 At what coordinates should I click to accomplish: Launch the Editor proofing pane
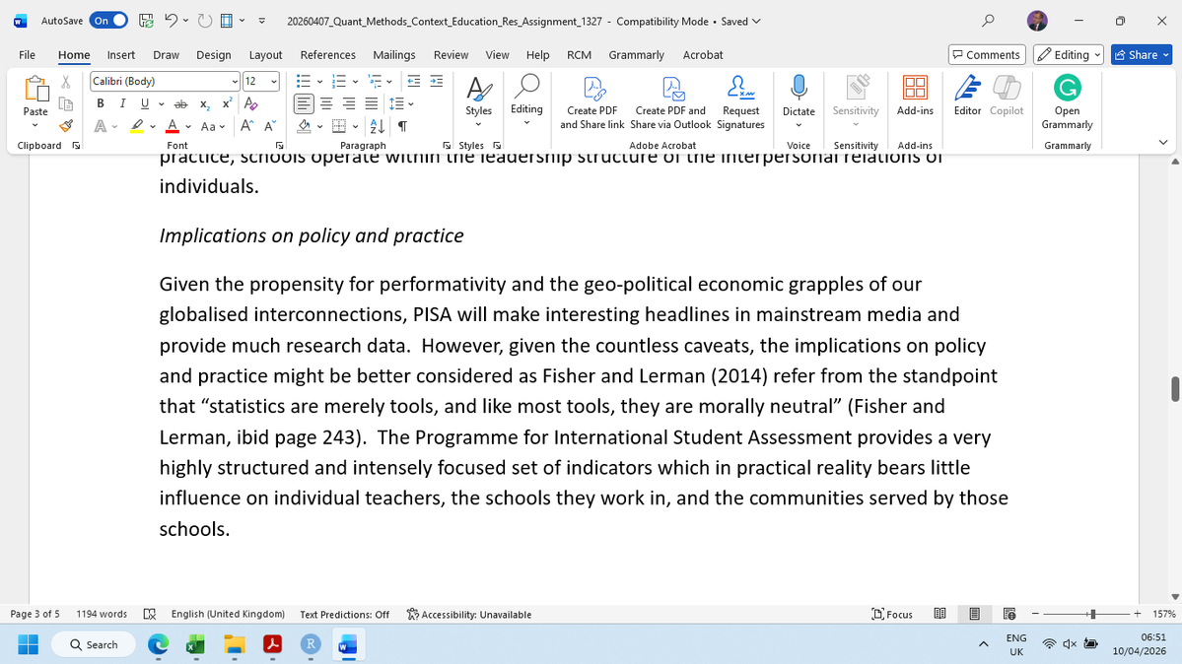967,96
